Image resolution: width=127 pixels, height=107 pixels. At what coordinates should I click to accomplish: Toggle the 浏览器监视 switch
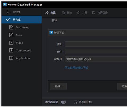[63, 102]
